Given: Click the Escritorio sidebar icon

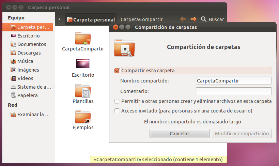Looking at the screenshot, I should click(x=13, y=35).
